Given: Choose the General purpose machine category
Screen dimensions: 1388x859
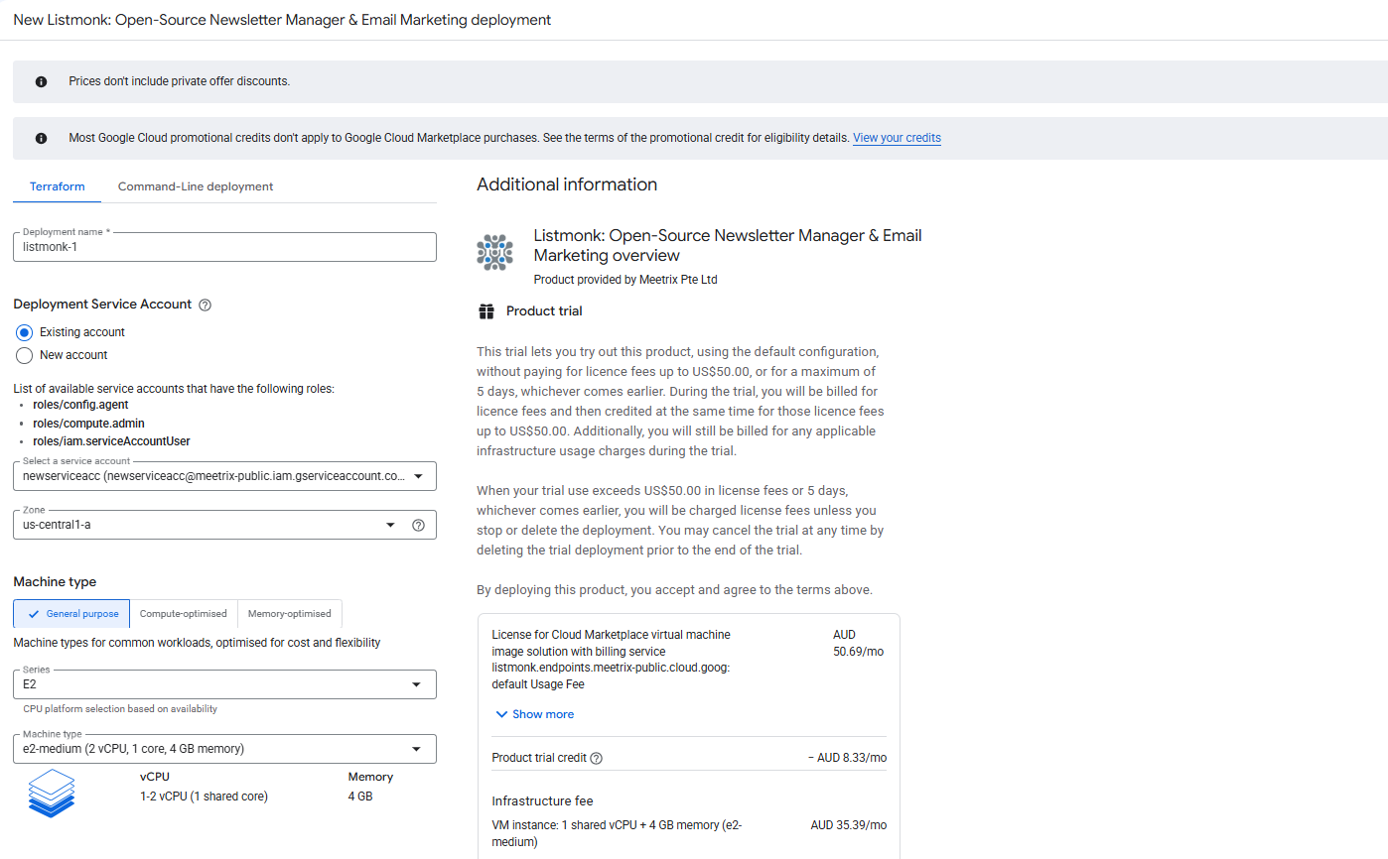Looking at the screenshot, I should (x=71, y=614).
